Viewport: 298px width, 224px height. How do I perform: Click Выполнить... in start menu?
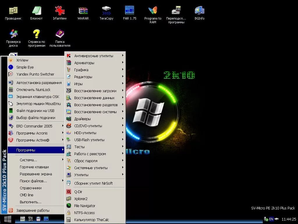(x=36, y=202)
